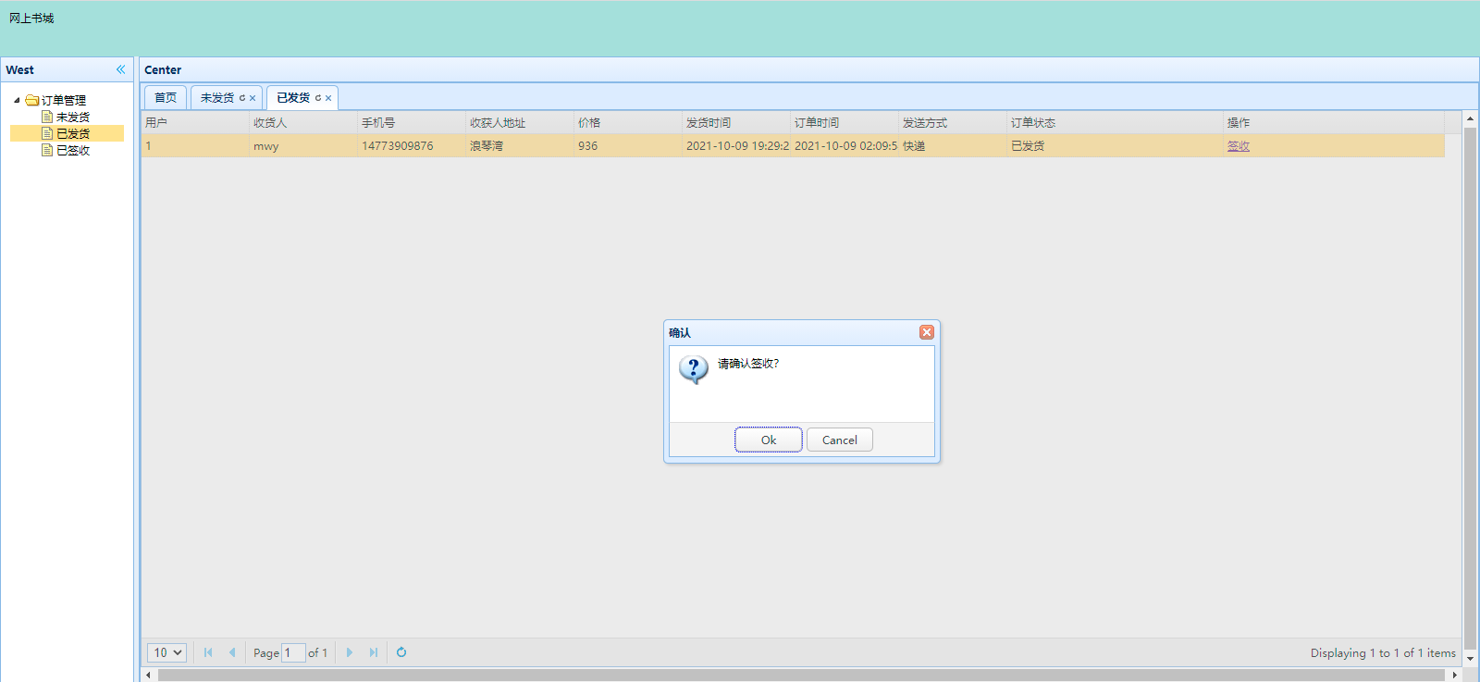Click the vertical scrollbar thumb
The image size is (1480, 682).
coord(1470,389)
